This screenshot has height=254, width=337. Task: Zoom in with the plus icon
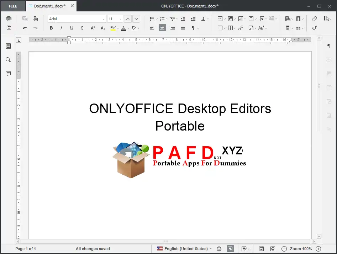[x=318, y=249]
